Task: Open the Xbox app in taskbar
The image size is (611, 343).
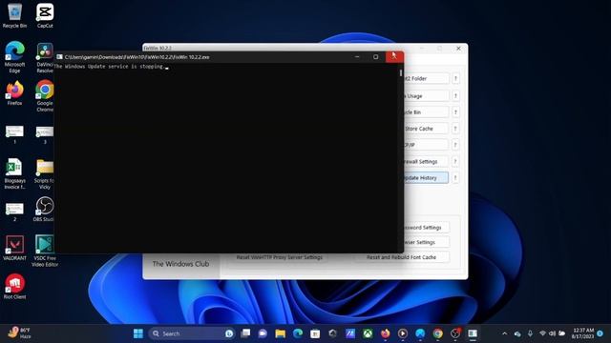Action: (x=368, y=333)
